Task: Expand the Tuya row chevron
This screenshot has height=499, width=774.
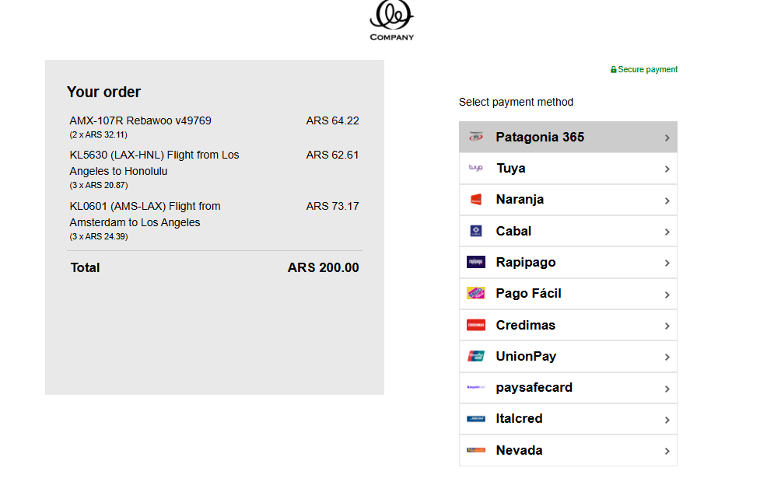Action: click(667, 169)
